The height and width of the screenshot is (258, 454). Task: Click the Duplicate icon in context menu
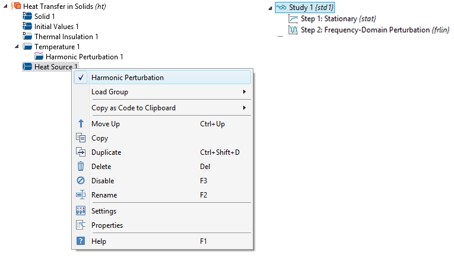point(81,152)
